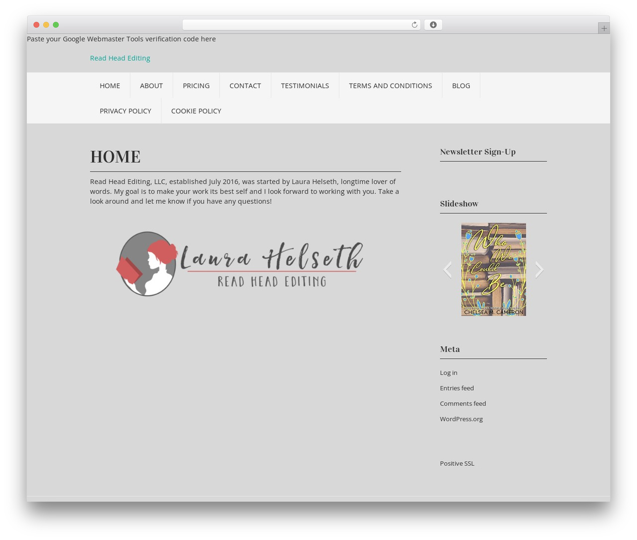The width and height of the screenshot is (637, 540).
Task: Open the Privacy Policy page
Action: (x=125, y=111)
